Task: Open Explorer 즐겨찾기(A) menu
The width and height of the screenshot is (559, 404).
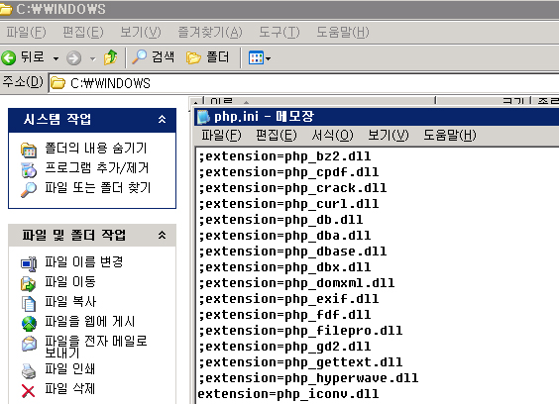Action: point(210,33)
